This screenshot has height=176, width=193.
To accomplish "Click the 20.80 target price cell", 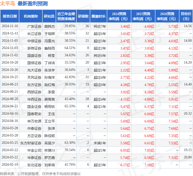I will (x=187, y=157).
